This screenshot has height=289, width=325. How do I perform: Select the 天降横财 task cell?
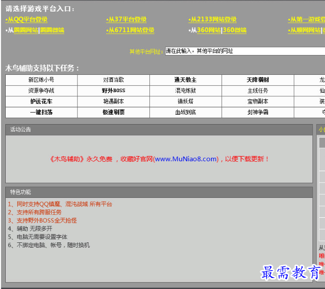(258, 80)
